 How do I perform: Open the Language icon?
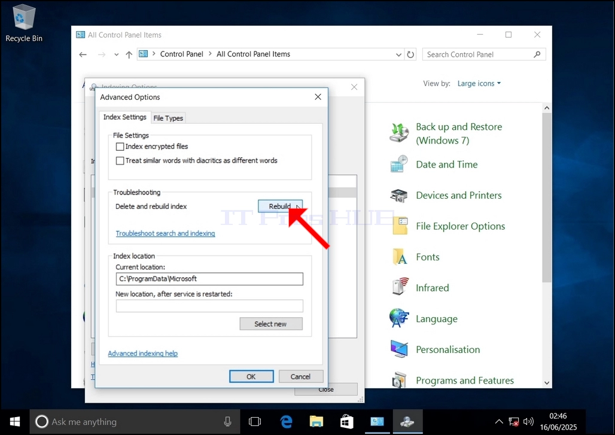click(399, 318)
